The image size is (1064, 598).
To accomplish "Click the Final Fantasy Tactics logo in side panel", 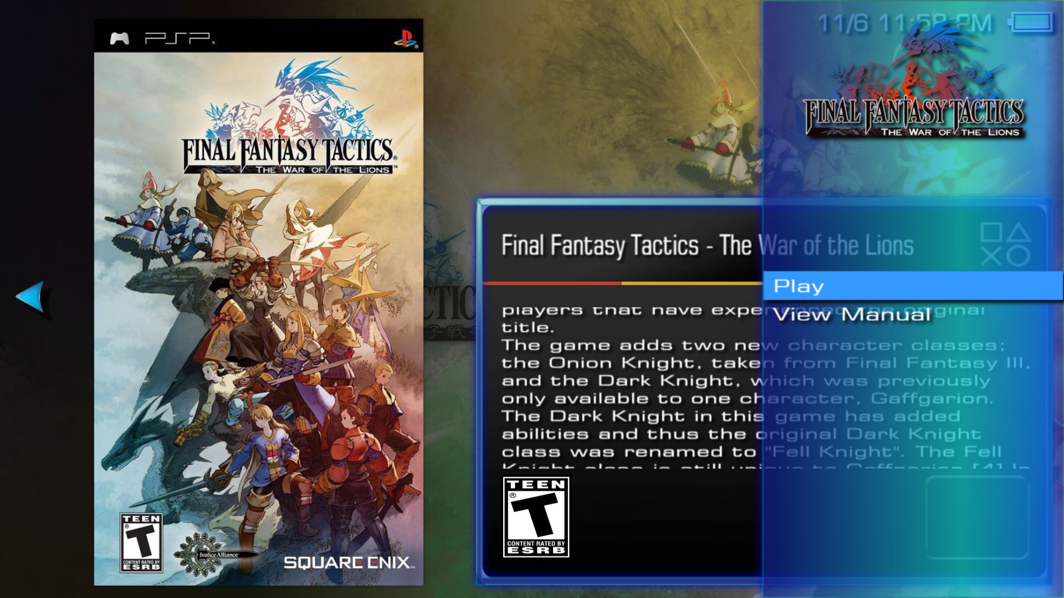I will 913,83.
